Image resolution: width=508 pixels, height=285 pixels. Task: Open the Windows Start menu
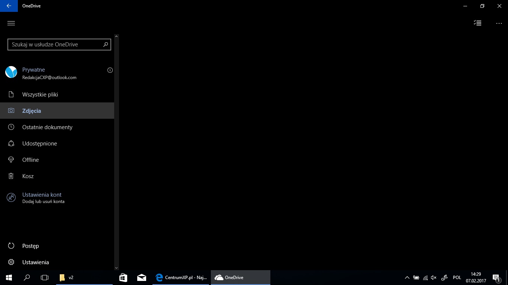pyautogui.click(x=9, y=278)
